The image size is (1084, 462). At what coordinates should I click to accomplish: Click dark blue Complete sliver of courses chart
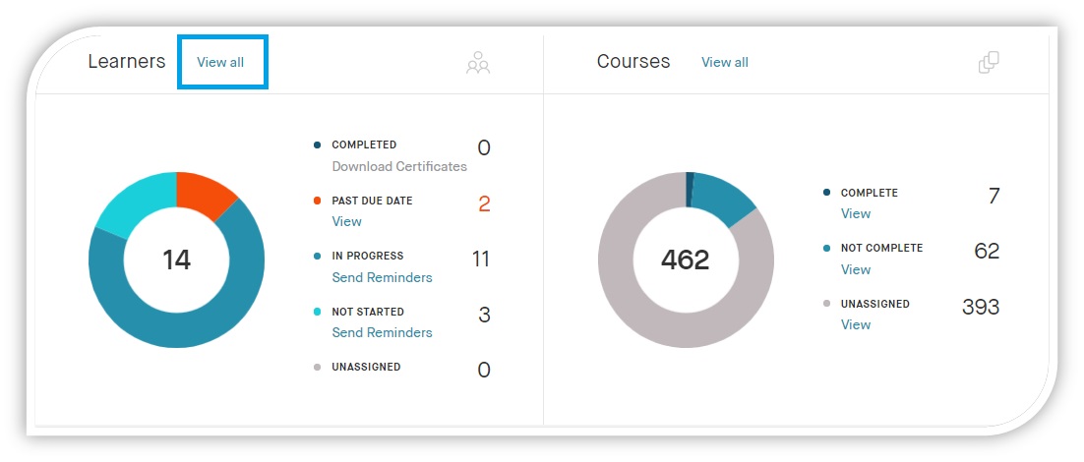click(x=690, y=189)
